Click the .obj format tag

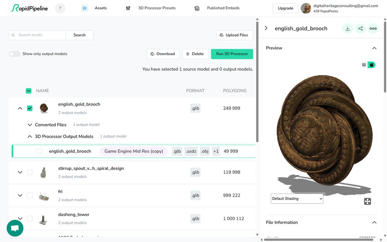(205, 151)
